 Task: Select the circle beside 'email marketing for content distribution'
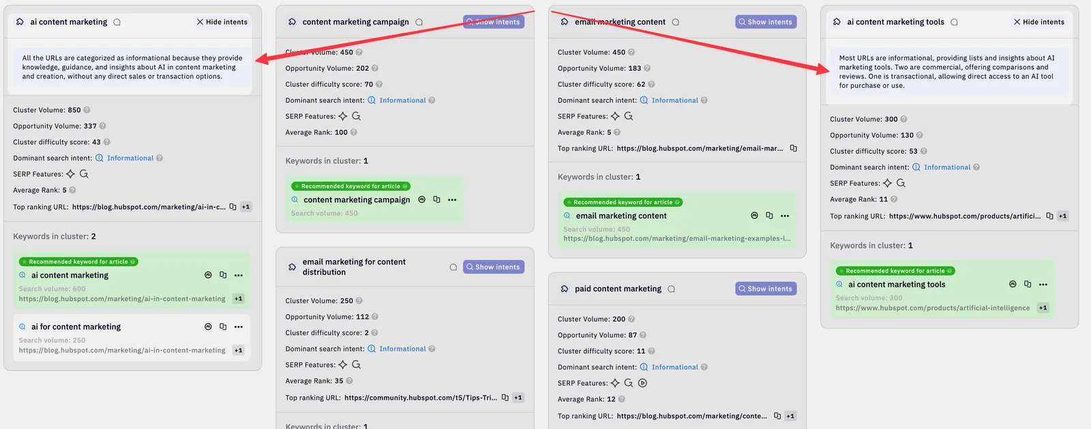[x=453, y=268]
